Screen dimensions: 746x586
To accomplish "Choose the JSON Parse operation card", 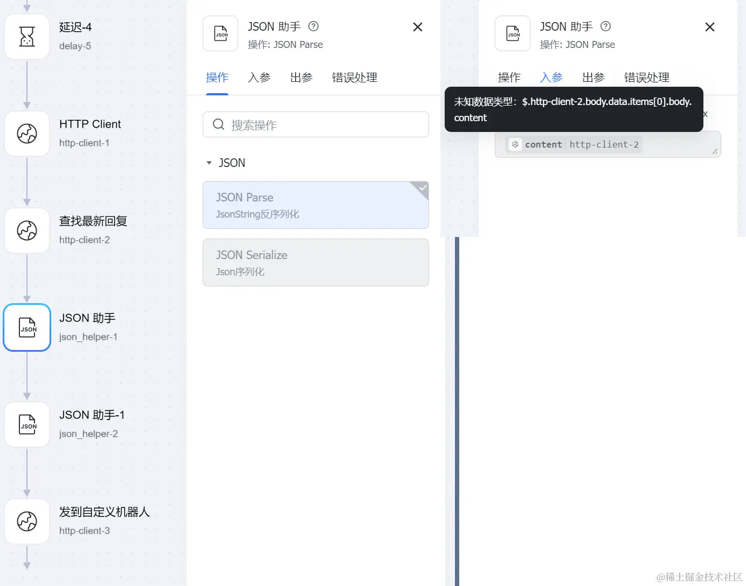I will pos(316,205).
